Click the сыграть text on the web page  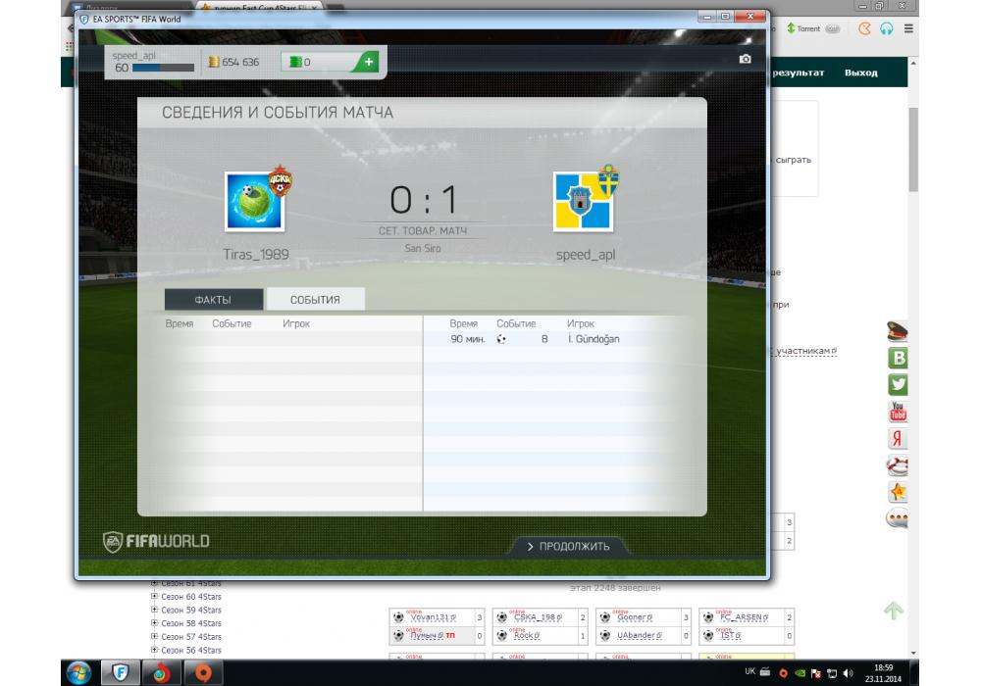click(793, 160)
